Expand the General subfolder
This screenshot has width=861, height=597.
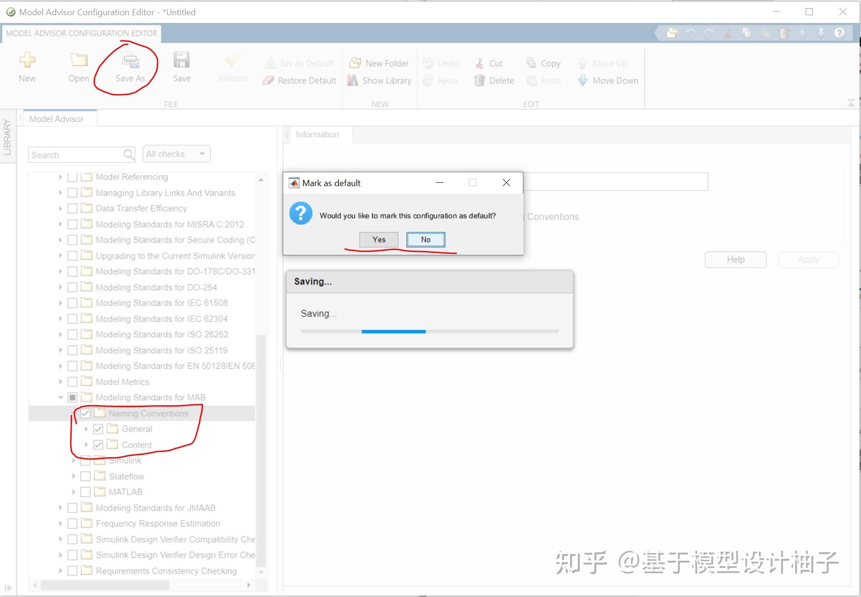point(86,429)
